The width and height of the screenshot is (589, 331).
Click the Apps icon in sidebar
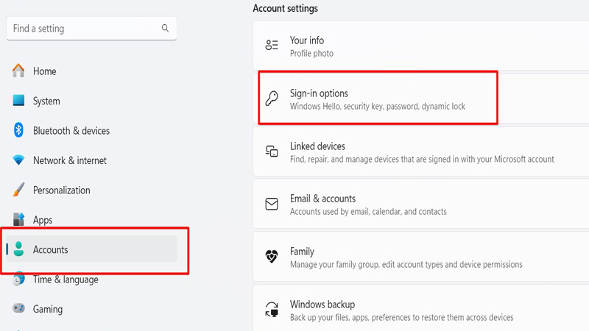18,219
